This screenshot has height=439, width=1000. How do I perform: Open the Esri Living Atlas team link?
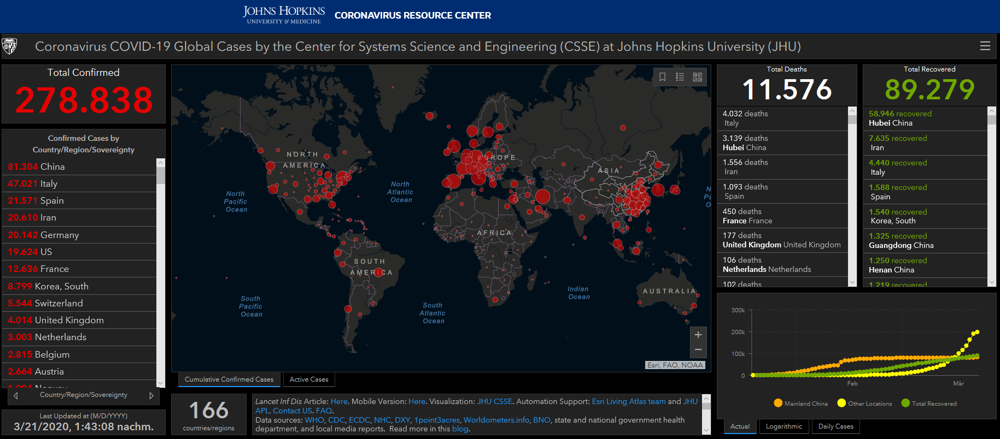point(628,401)
